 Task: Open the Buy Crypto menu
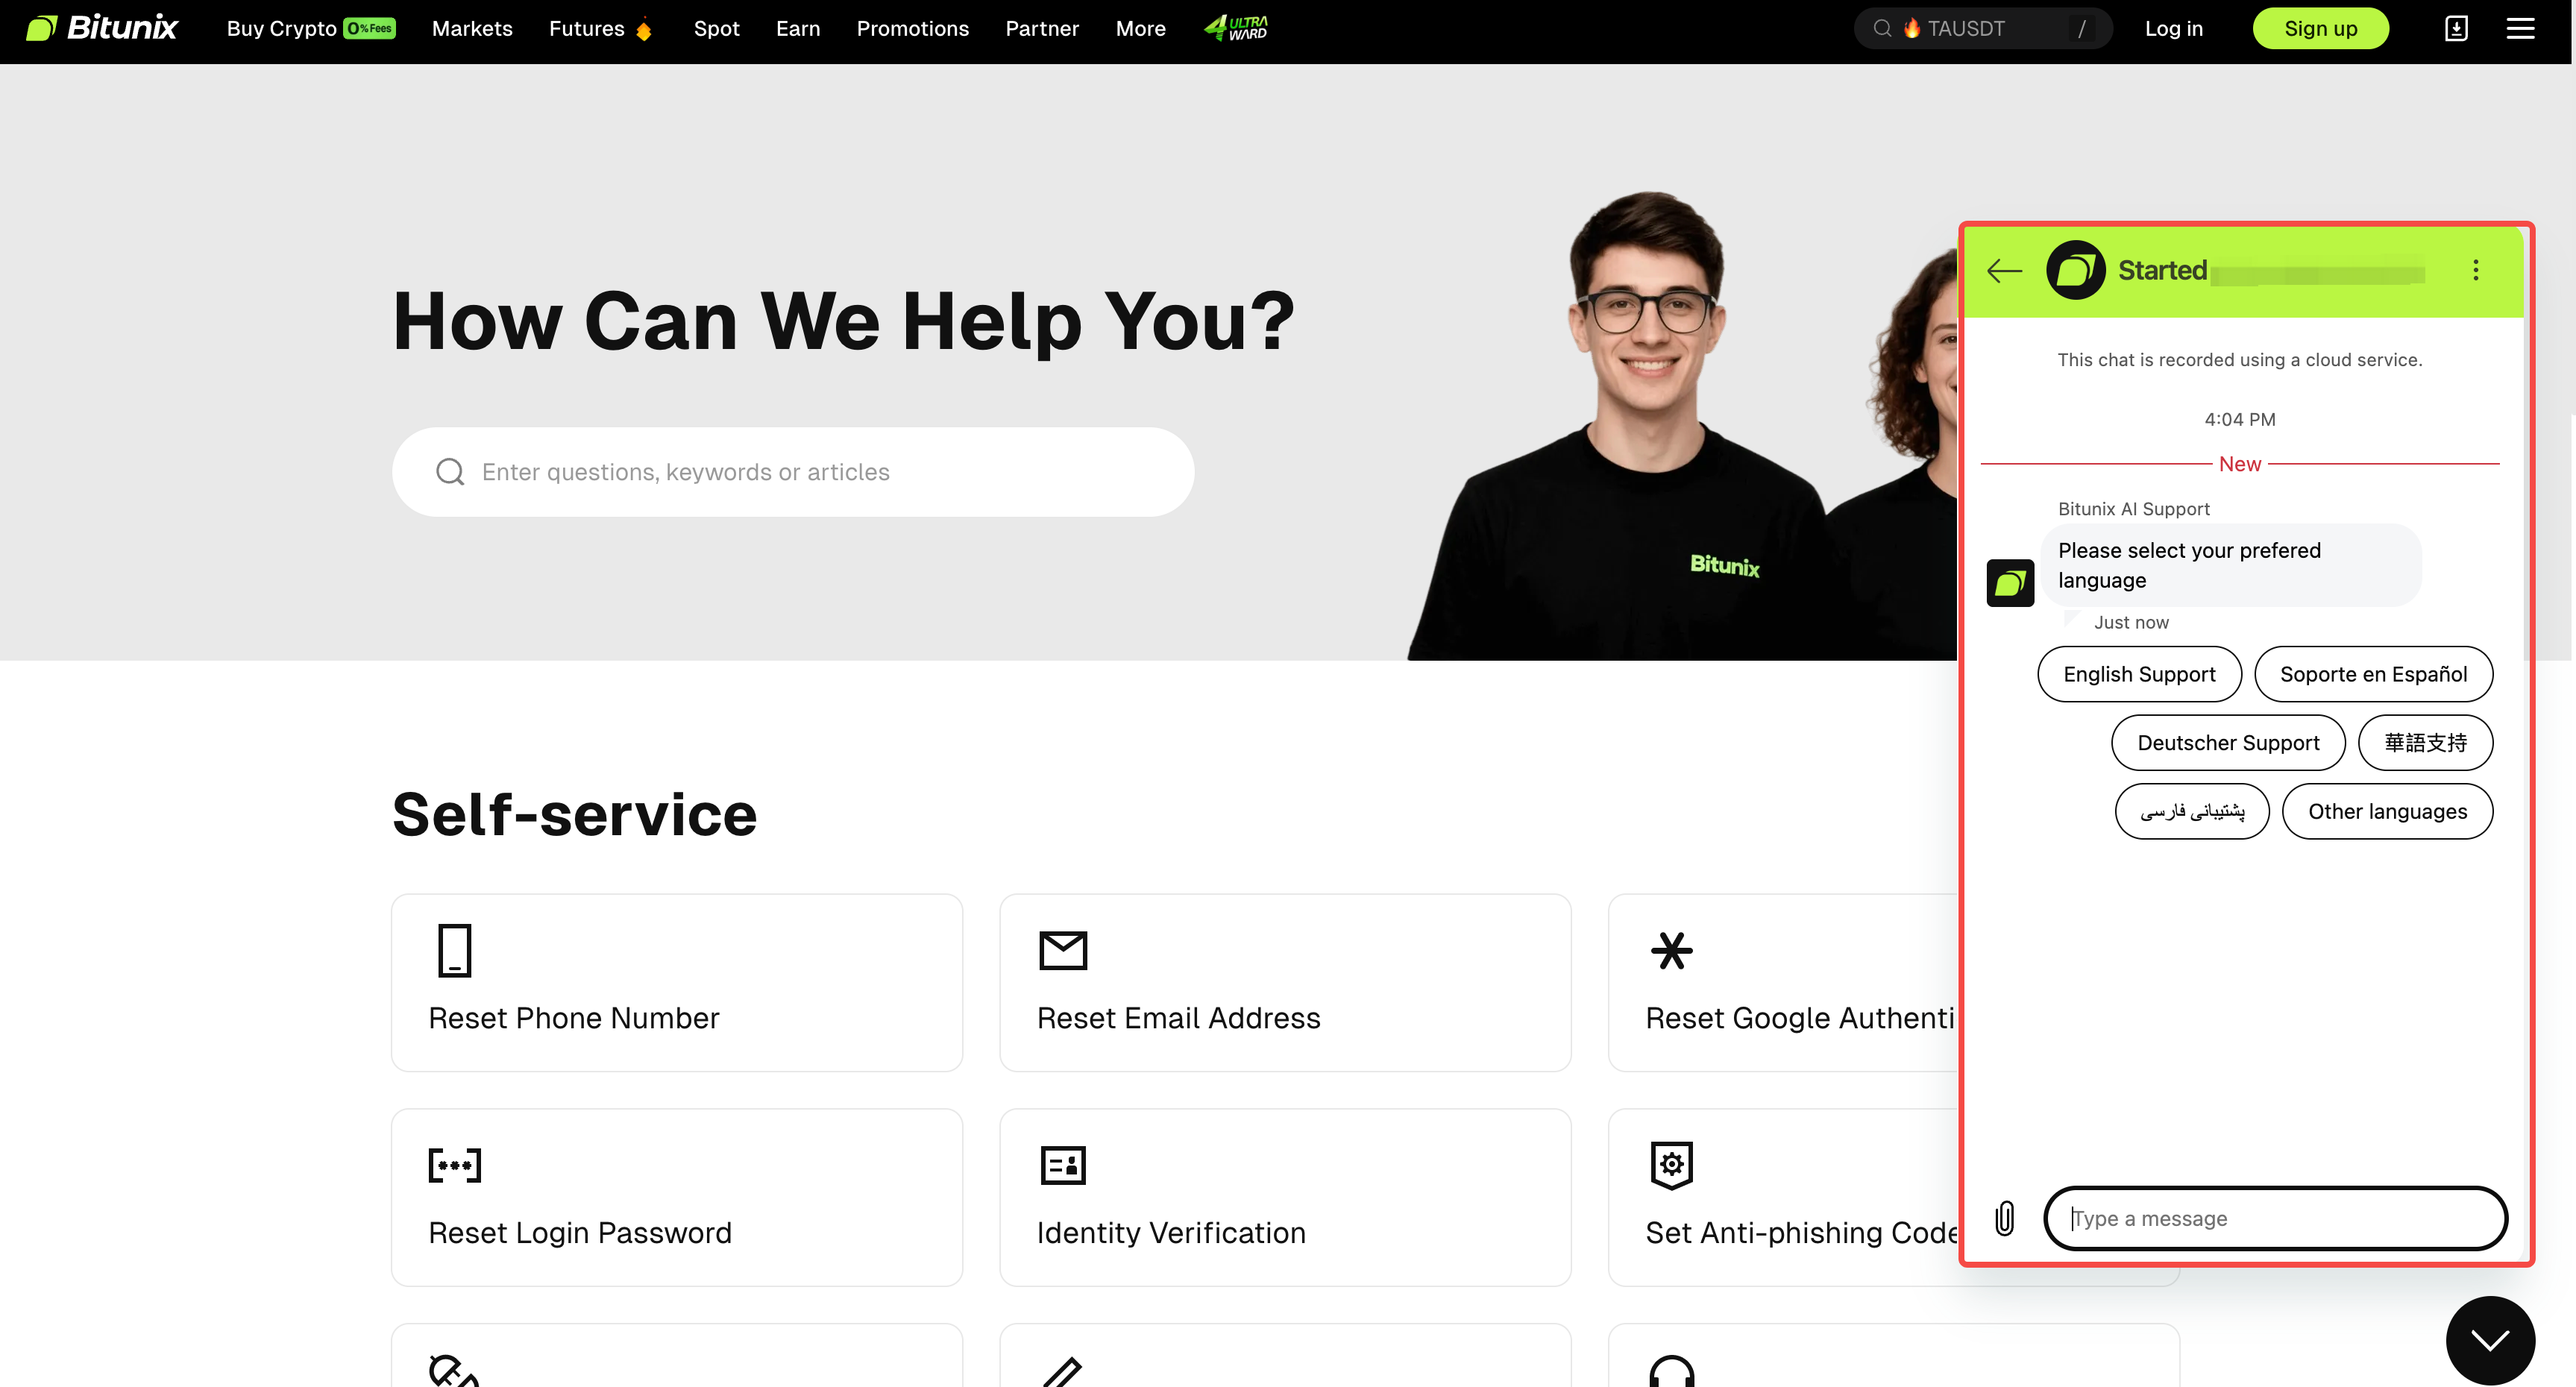311,28
